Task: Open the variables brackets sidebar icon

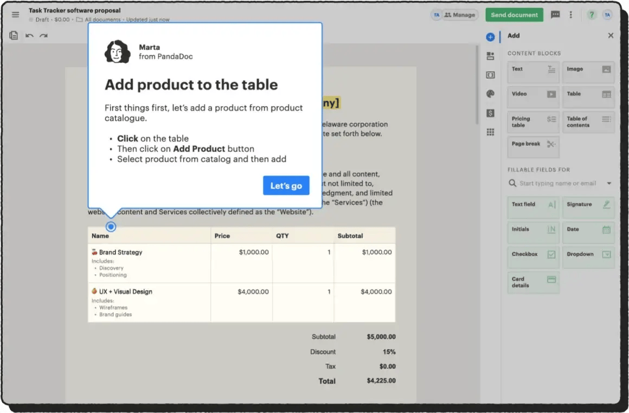Action: pos(490,75)
